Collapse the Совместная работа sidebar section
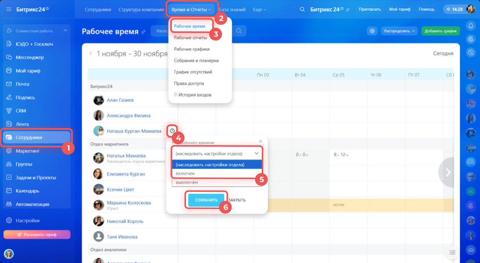The image size is (480, 263). pos(65,31)
